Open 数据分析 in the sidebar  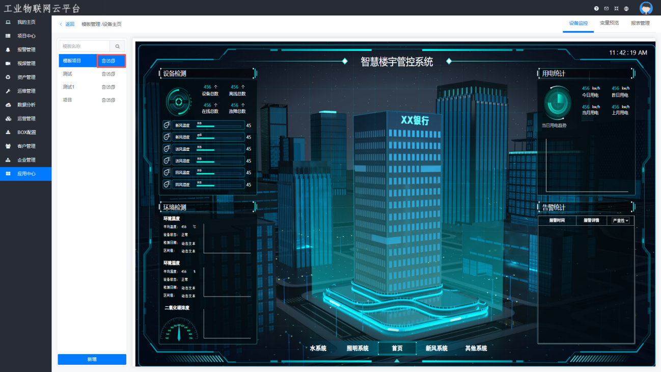point(26,105)
